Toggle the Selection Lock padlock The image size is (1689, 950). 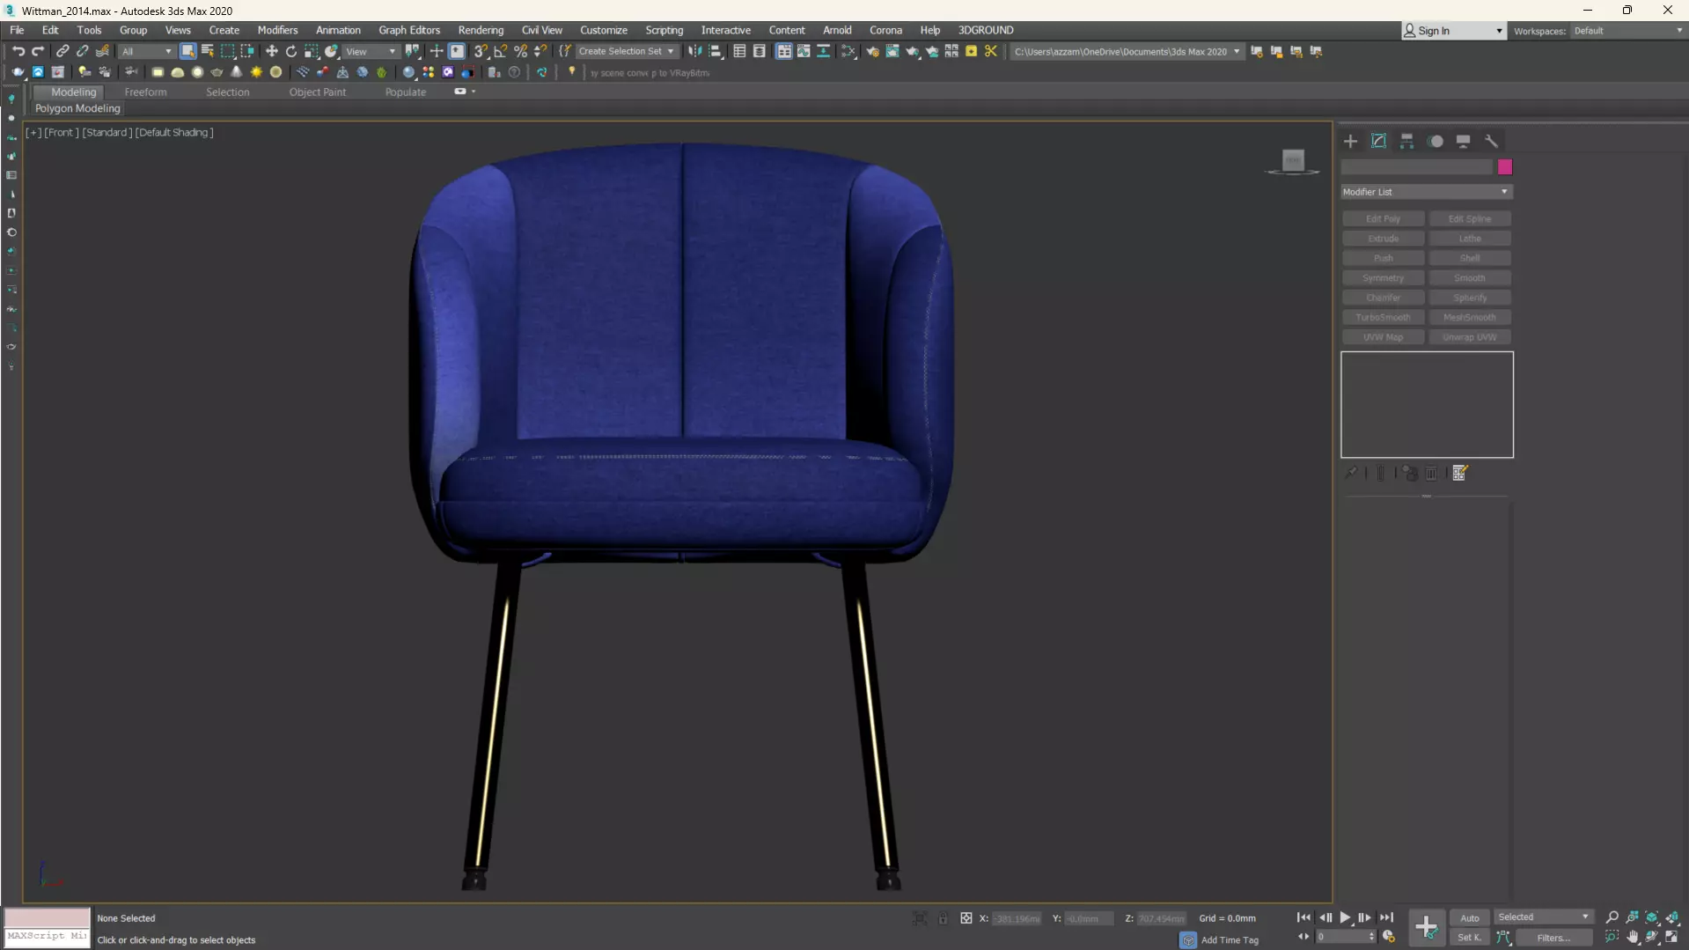pyautogui.click(x=943, y=918)
